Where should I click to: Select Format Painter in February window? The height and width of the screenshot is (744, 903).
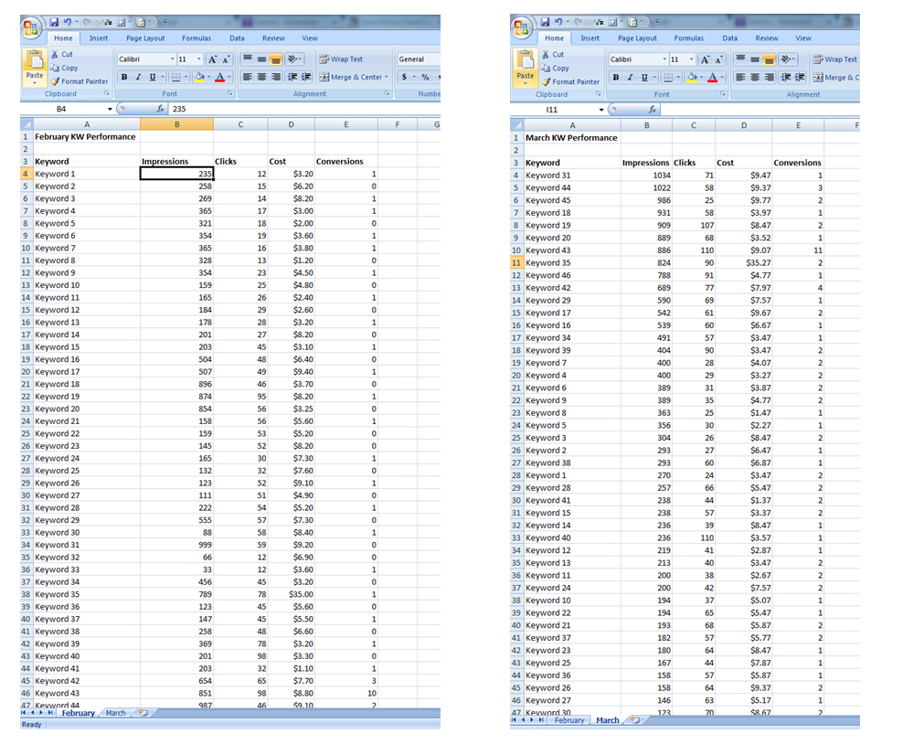tap(79, 81)
